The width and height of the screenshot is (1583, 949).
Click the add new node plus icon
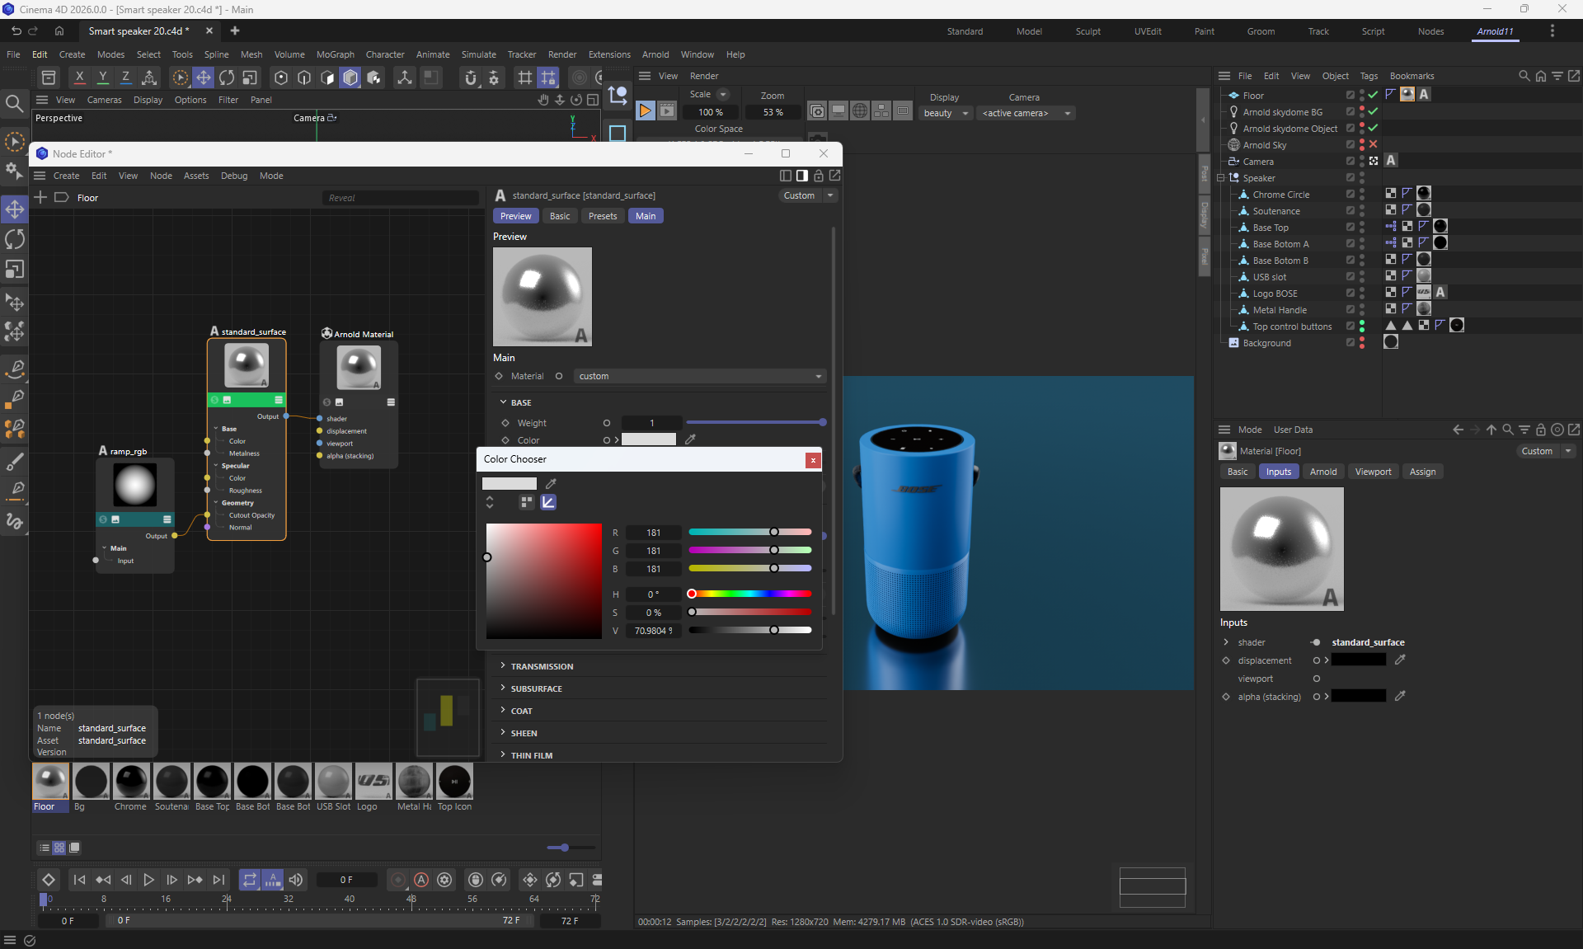click(x=40, y=197)
